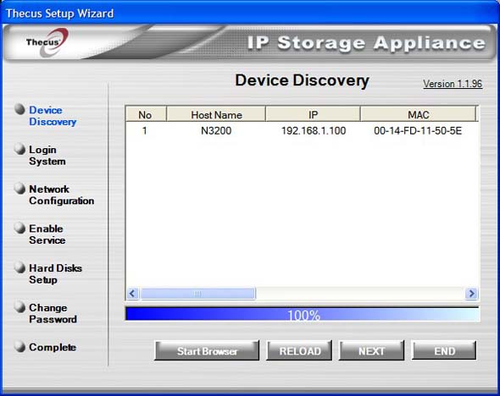Image resolution: width=500 pixels, height=396 pixels.
Task: Click the sphere icon beside Change Password
Action: (19, 307)
